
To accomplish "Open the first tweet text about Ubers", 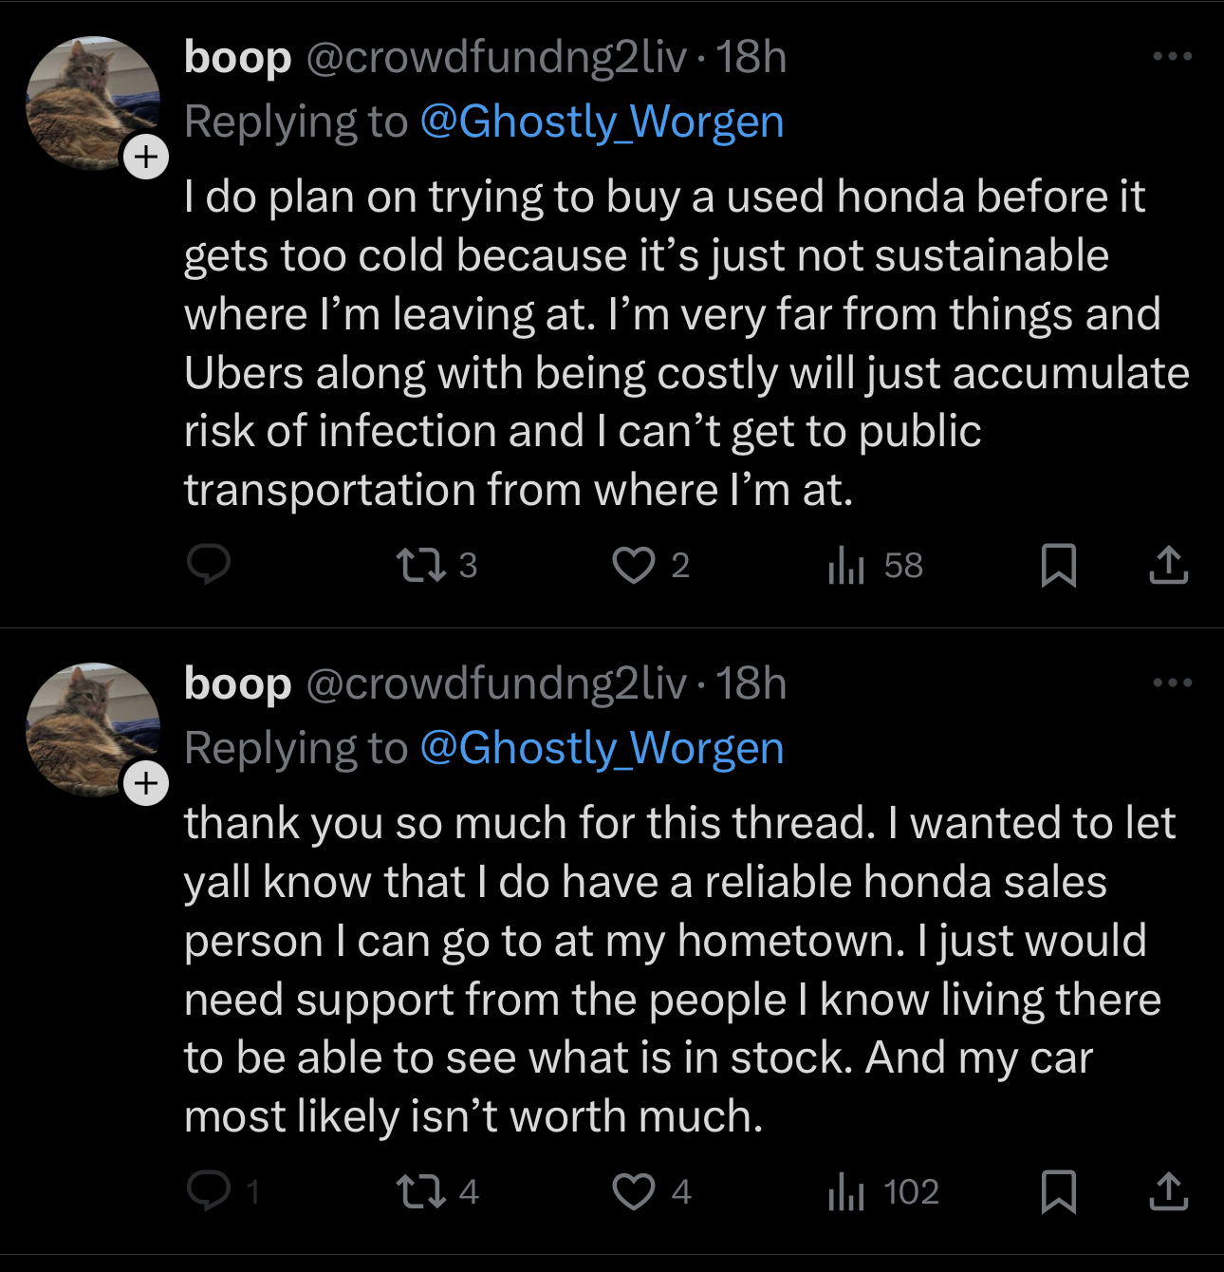I will point(686,343).
